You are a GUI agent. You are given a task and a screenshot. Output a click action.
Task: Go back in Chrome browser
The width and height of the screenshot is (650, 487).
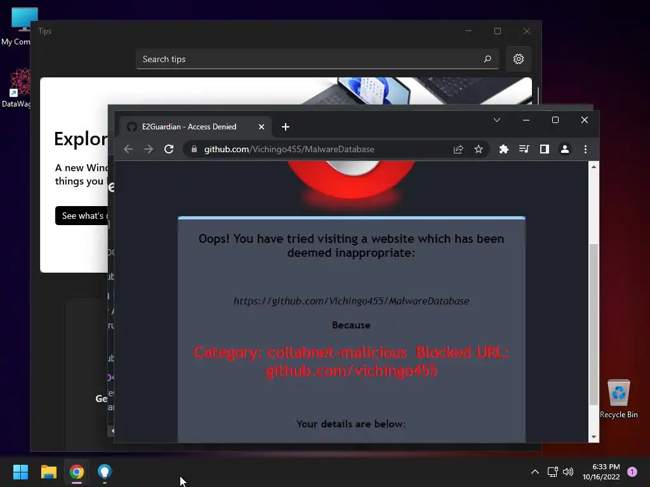[x=128, y=149]
